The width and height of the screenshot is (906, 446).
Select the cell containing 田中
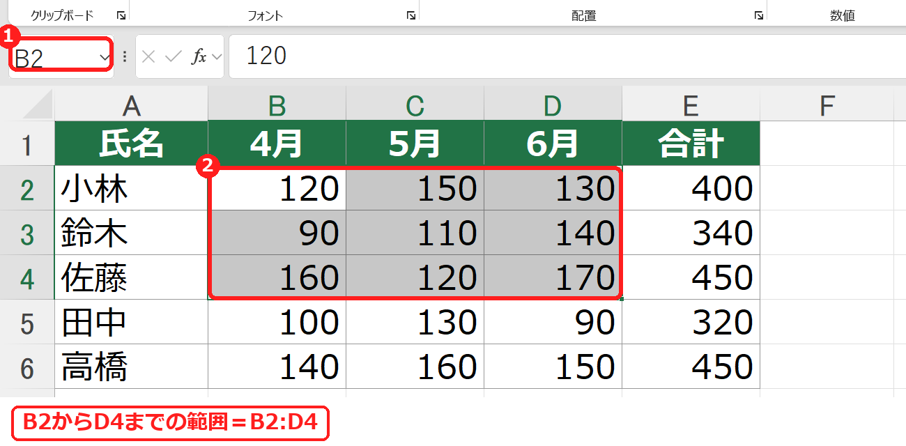[131, 322]
